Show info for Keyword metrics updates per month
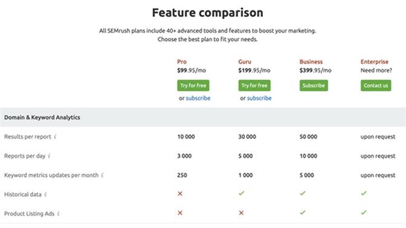Screen dimensions: 406x228 click(102, 175)
